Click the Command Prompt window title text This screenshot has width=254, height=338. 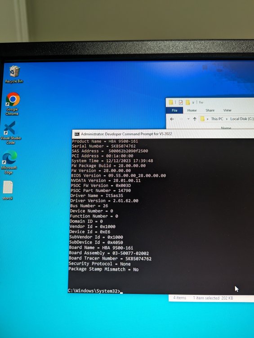coord(126,134)
